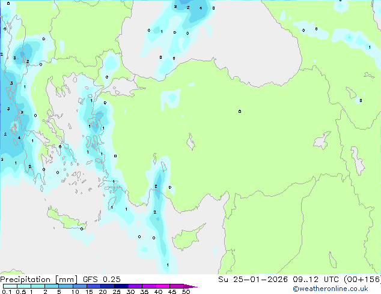Image resolution: width=381 pixels, height=294 pixels.
Task: Click the Crete island on the map
Action: [x=66, y=220]
